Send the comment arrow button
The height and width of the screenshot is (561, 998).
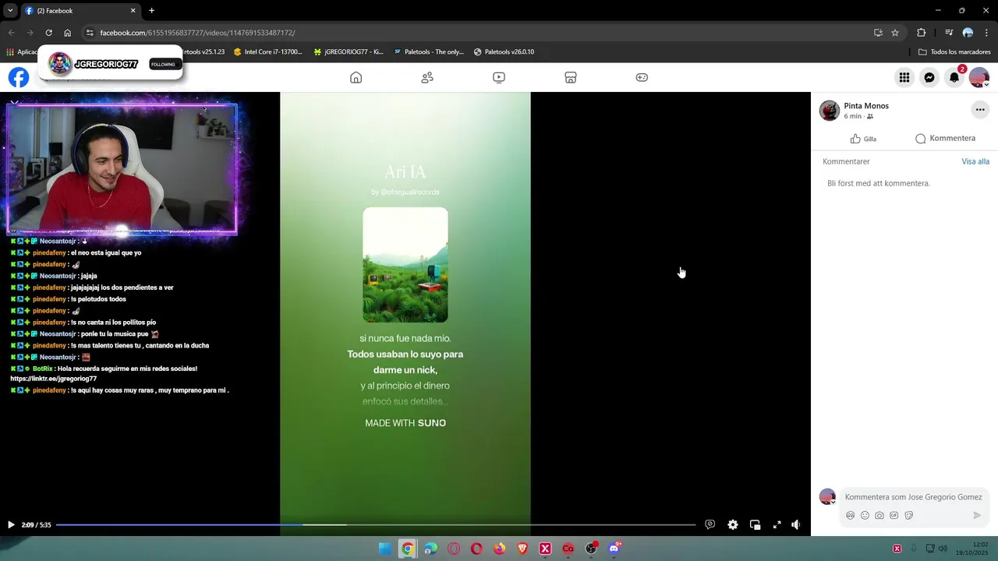[x=977, y=515]
